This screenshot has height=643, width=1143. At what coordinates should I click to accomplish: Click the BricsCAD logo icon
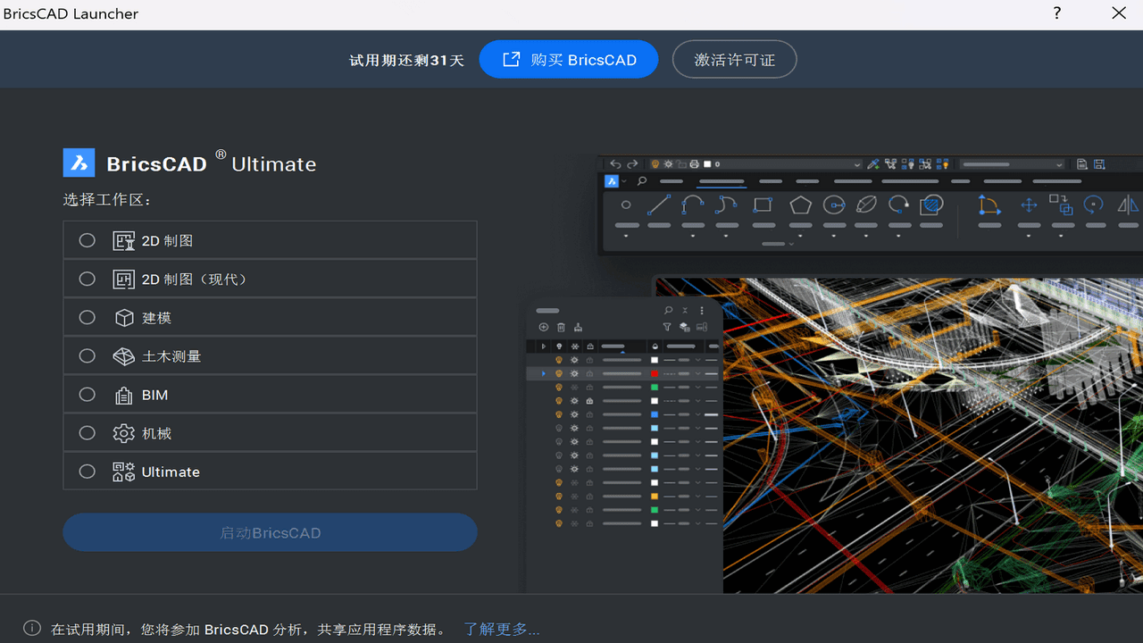(x=79, y=162)
